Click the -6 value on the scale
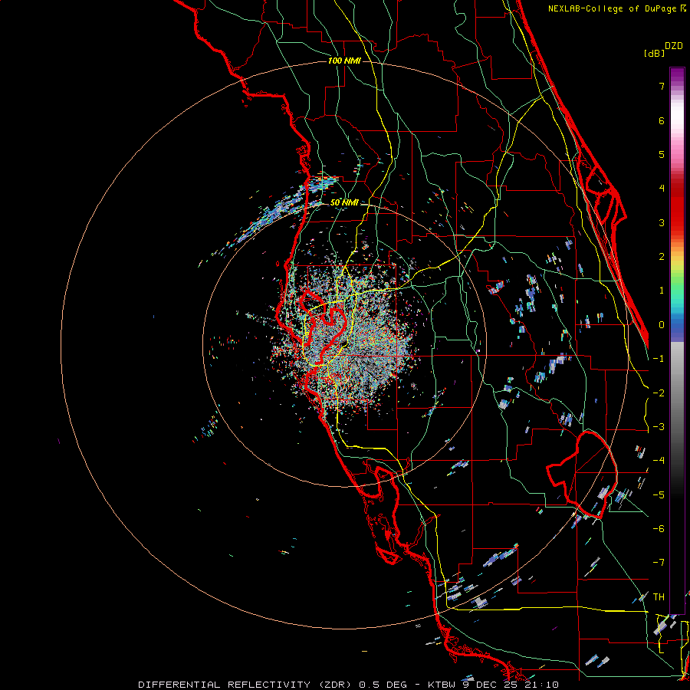The image size is (690, 690). coord(659,528)
